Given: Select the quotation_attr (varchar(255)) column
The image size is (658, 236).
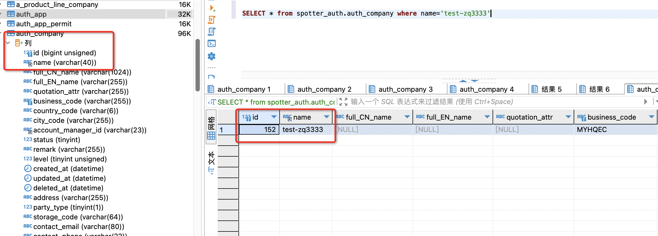Looking at the screenshot, I should pyautogui.click(x=81, y=91).
